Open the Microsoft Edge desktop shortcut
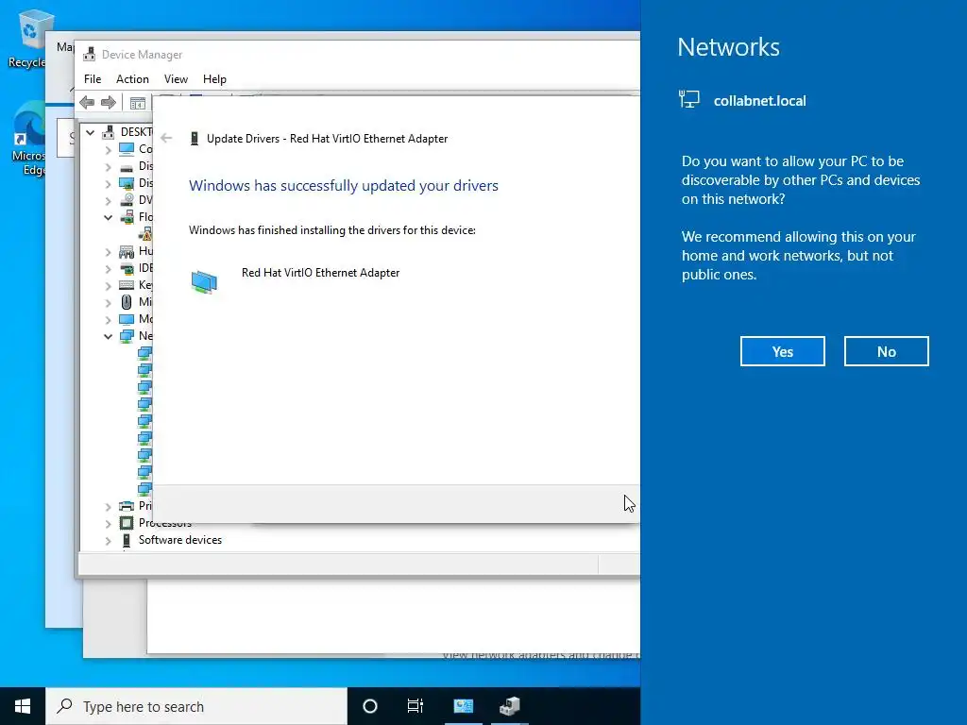This screenshot has width=967, height=725. tap(29, 140)
